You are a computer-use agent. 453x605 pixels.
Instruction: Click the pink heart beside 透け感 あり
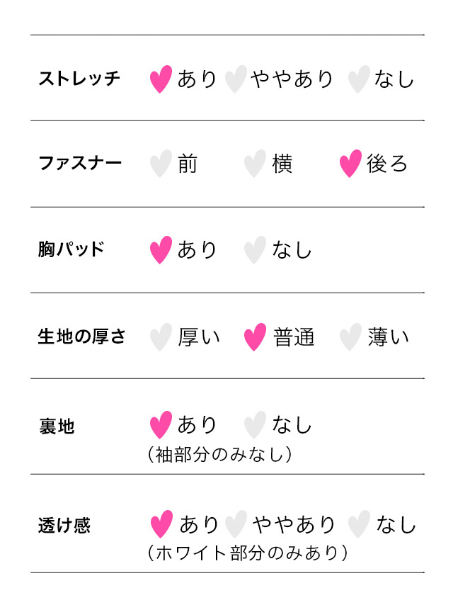162,525
